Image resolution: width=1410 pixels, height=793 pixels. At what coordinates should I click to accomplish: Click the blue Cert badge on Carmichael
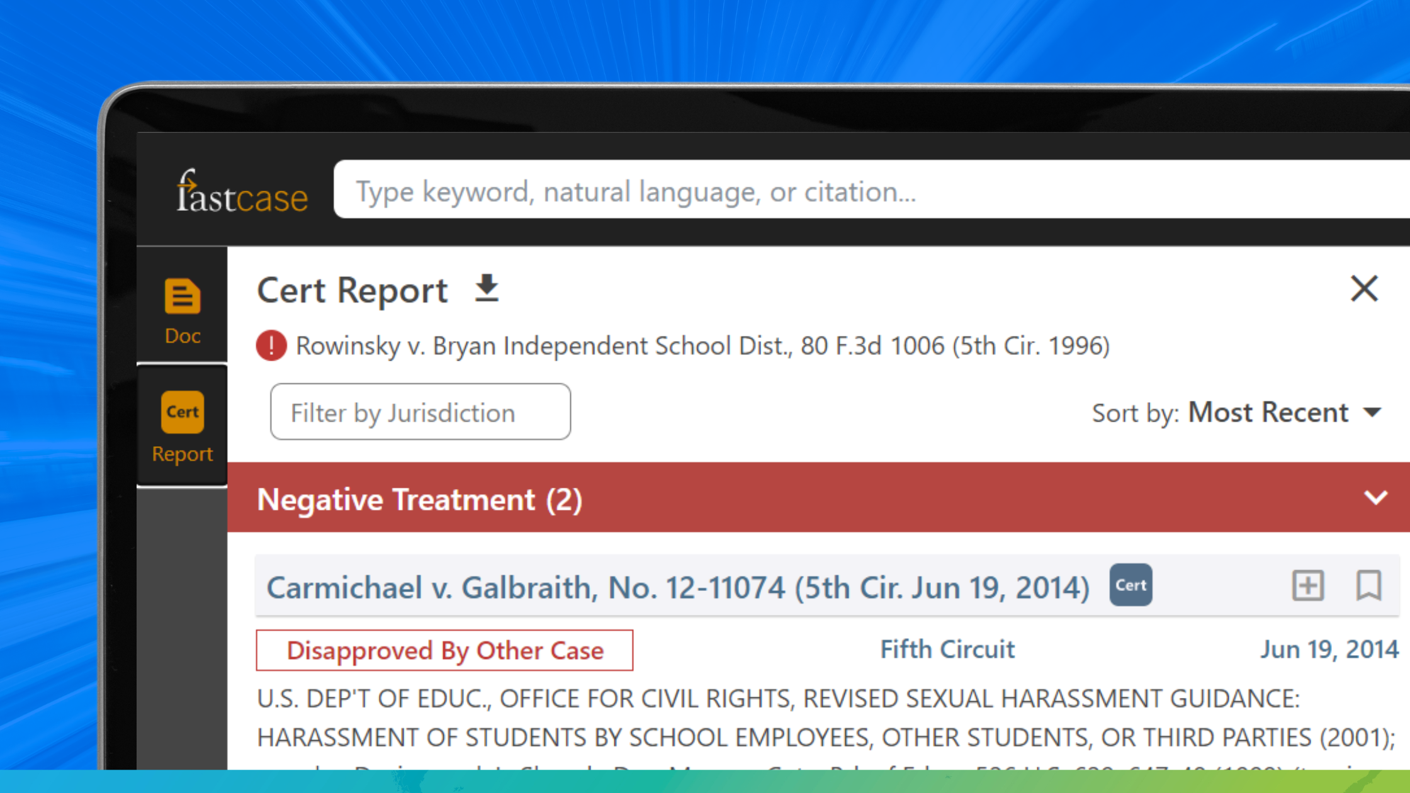click(1130, 585)
